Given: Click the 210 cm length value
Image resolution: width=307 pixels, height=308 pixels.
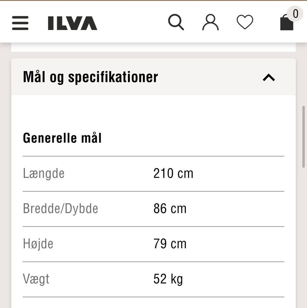Looking at the screenshot, I should click(173, 173).
